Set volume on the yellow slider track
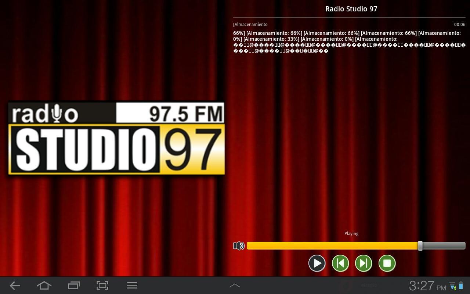 tap(356, 246)
